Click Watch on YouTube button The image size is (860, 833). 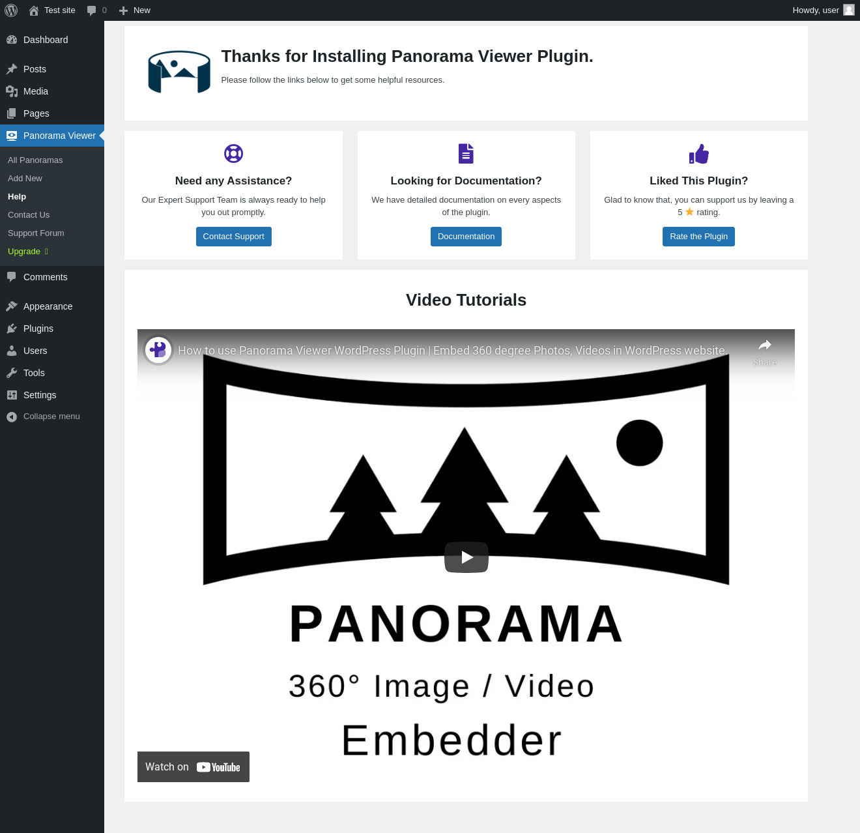pyautogui.click(x=193, y=767)
